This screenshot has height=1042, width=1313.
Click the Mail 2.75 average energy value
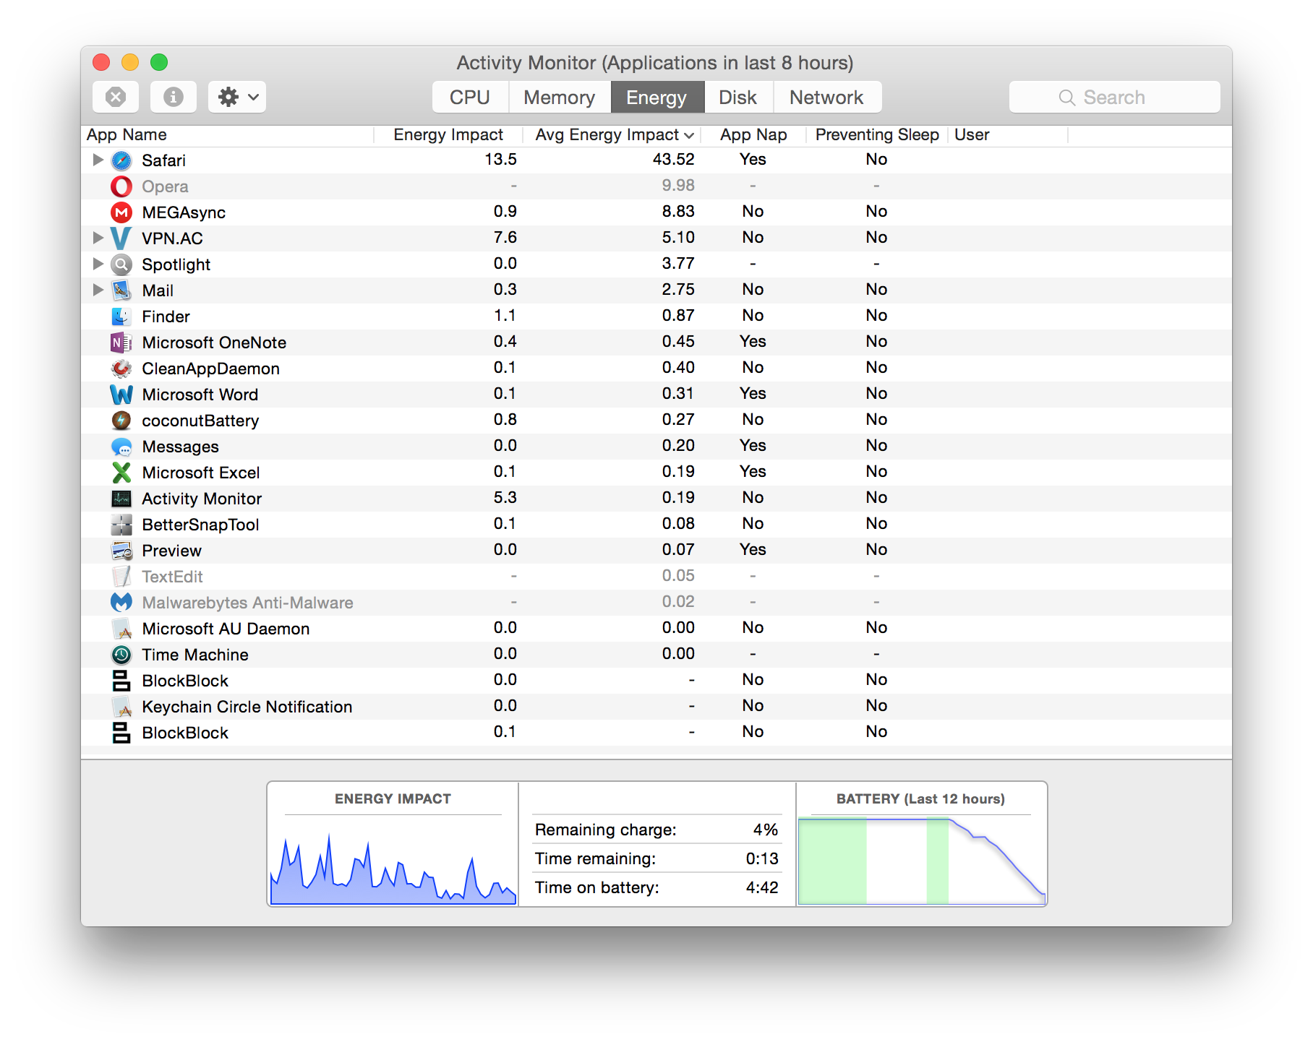pos(678,289)
